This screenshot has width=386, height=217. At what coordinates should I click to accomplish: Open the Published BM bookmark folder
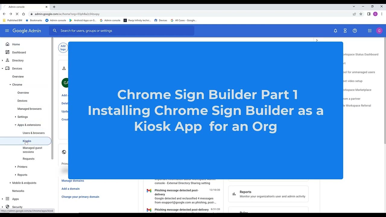(x=12, y=20)
